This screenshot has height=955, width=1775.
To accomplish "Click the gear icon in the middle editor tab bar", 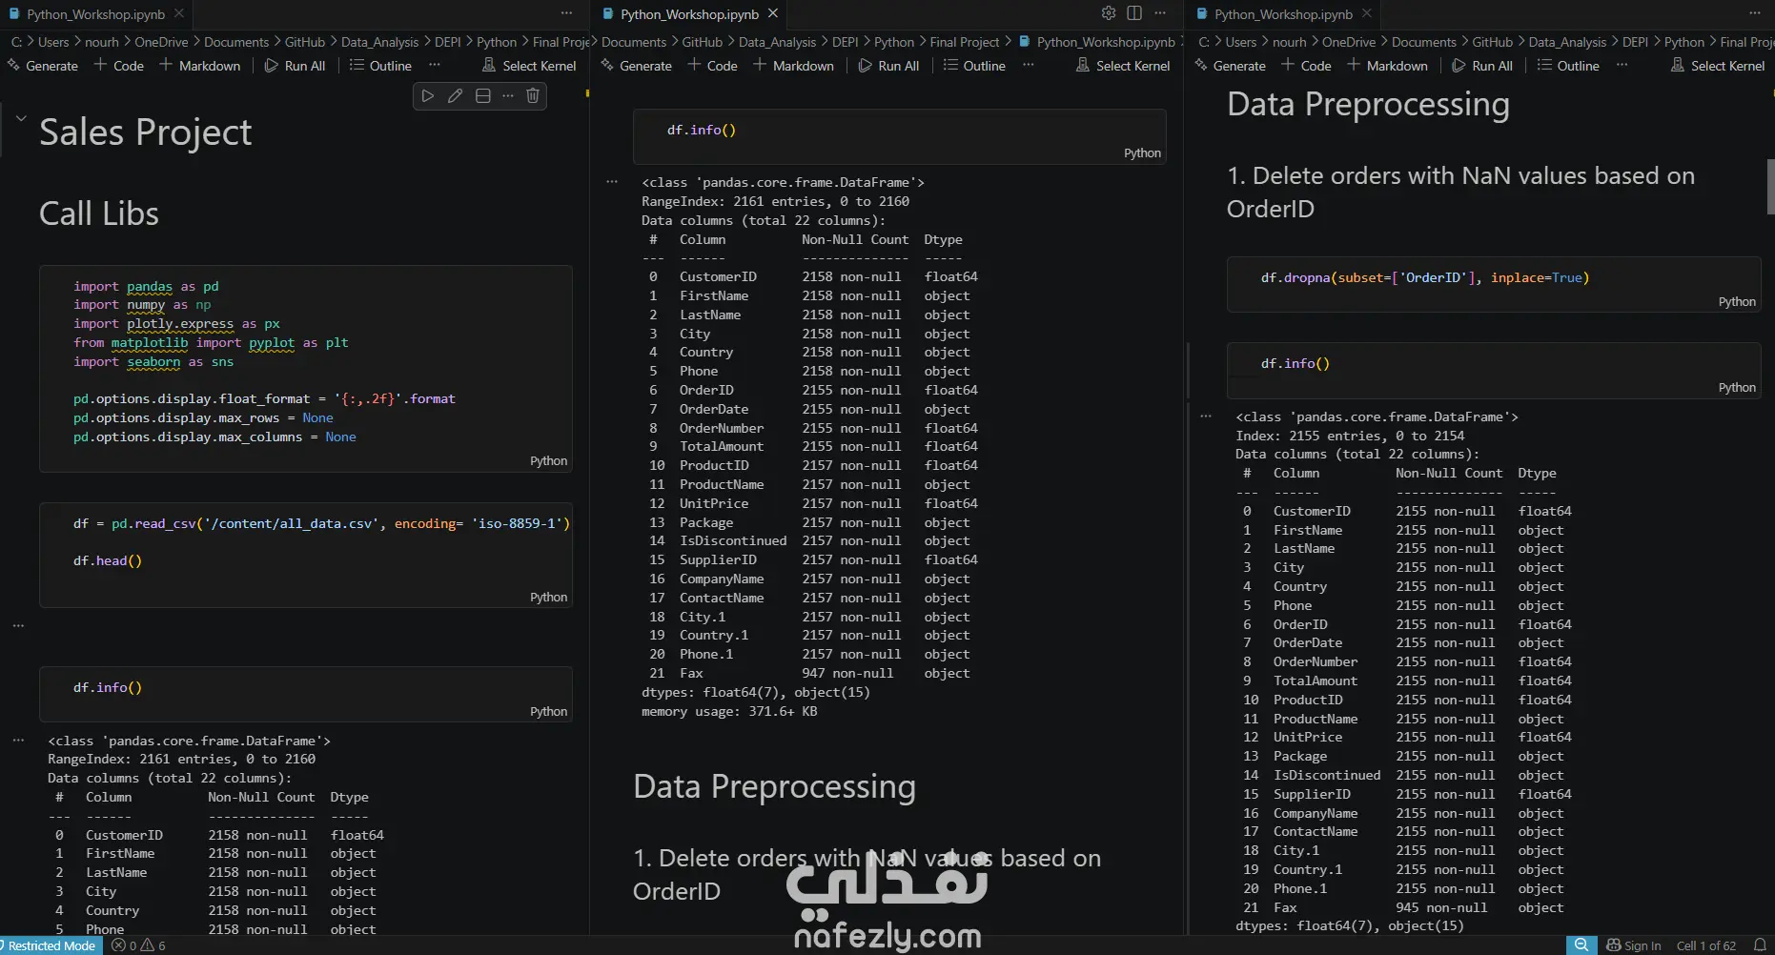I will pyautogui.click(x=1109, y=13).
